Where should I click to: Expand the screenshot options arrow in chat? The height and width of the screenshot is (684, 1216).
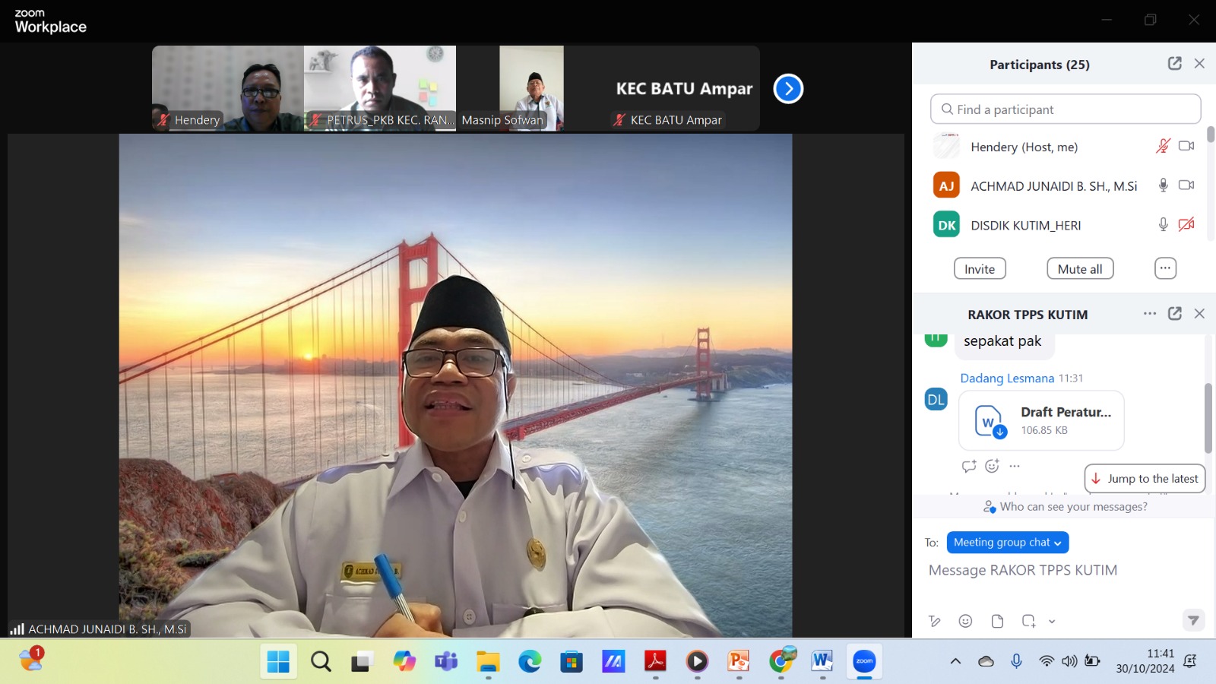click(1052, 621)
